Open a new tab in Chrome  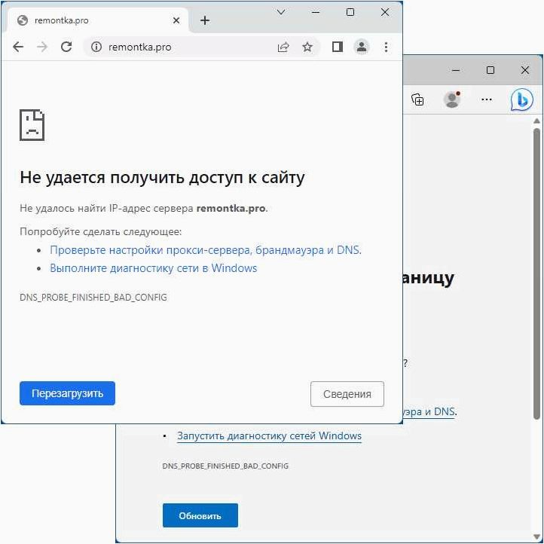(x=205, y=20)
